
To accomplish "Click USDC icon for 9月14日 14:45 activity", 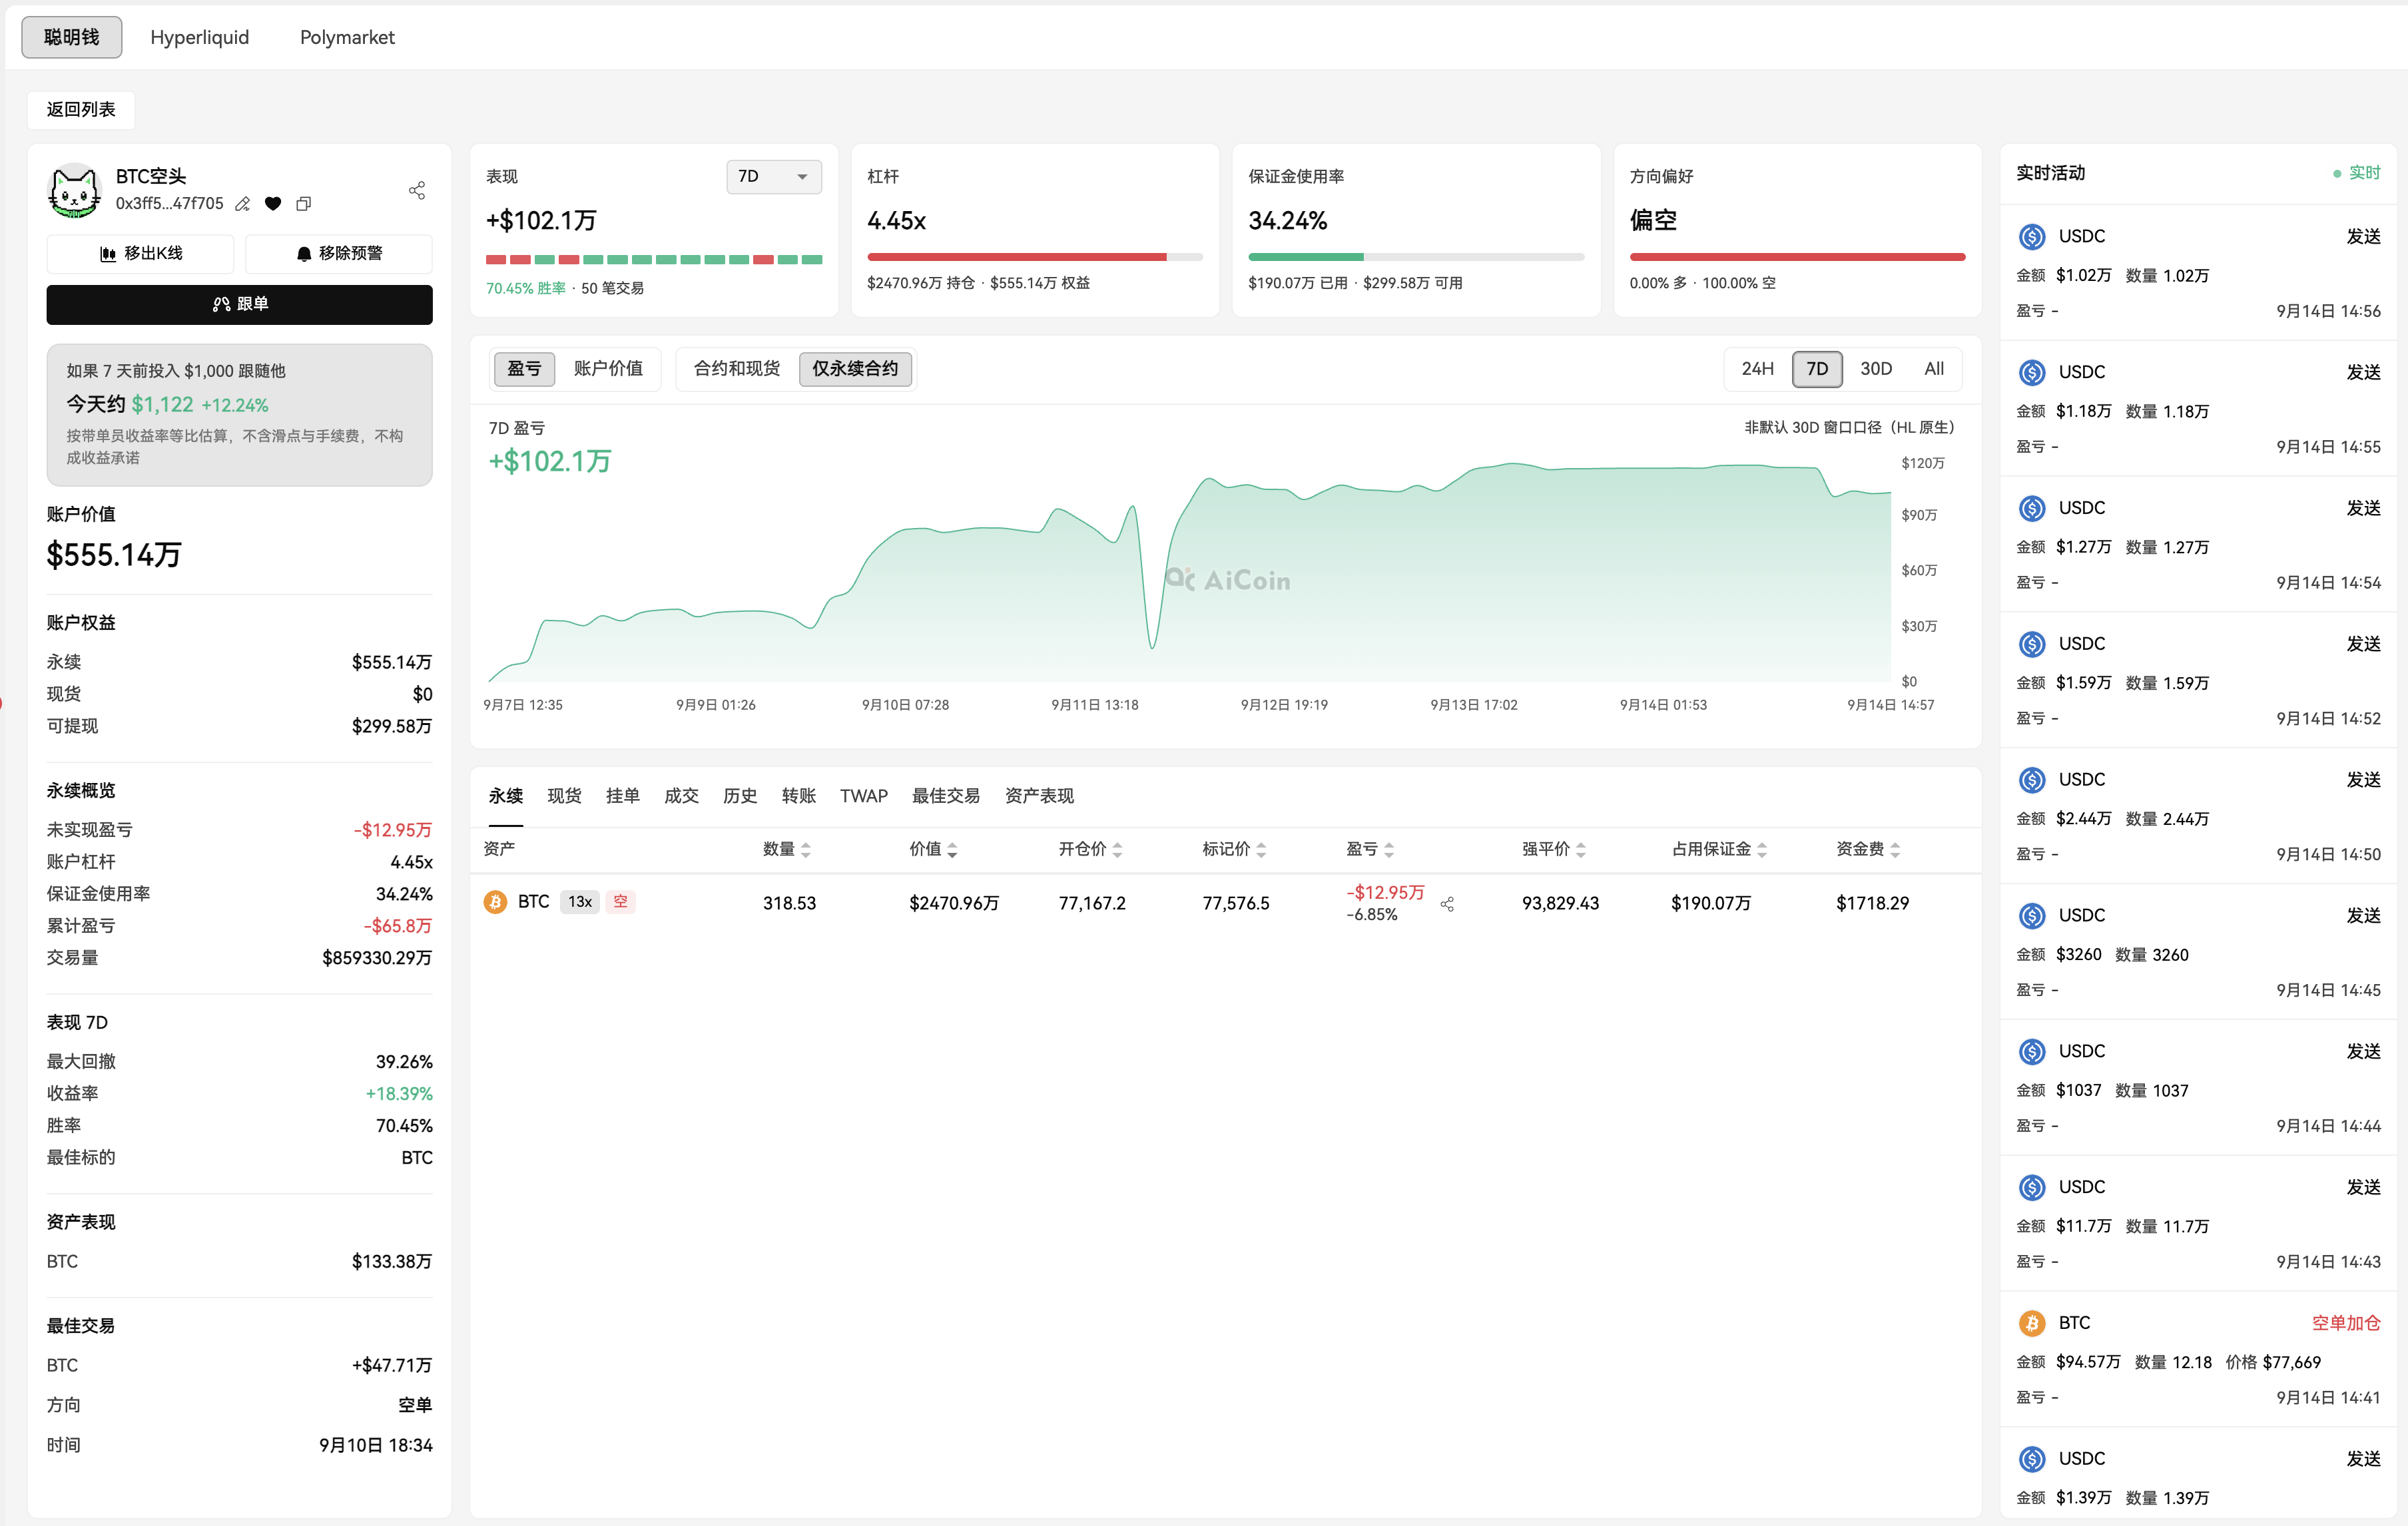I will (x=2032, y=916).
